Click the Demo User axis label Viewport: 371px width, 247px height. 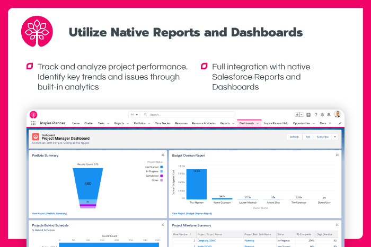click(x=324, y=203)
